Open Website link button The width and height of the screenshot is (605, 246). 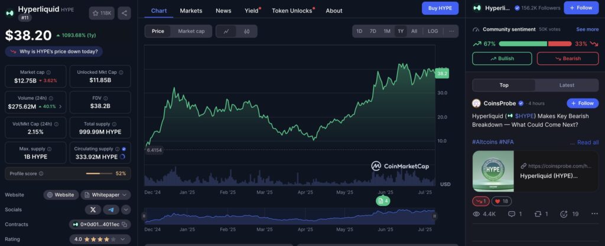click(x=61, y=195)
